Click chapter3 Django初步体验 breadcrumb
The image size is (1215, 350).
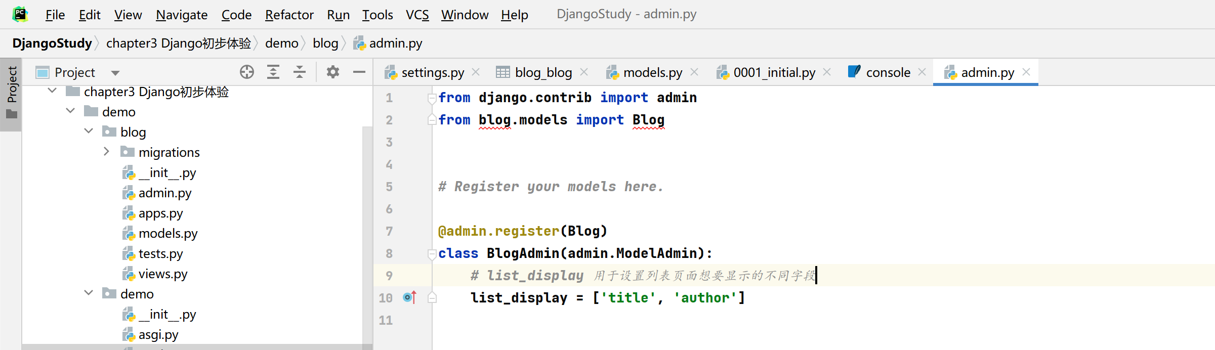point(179,43)
